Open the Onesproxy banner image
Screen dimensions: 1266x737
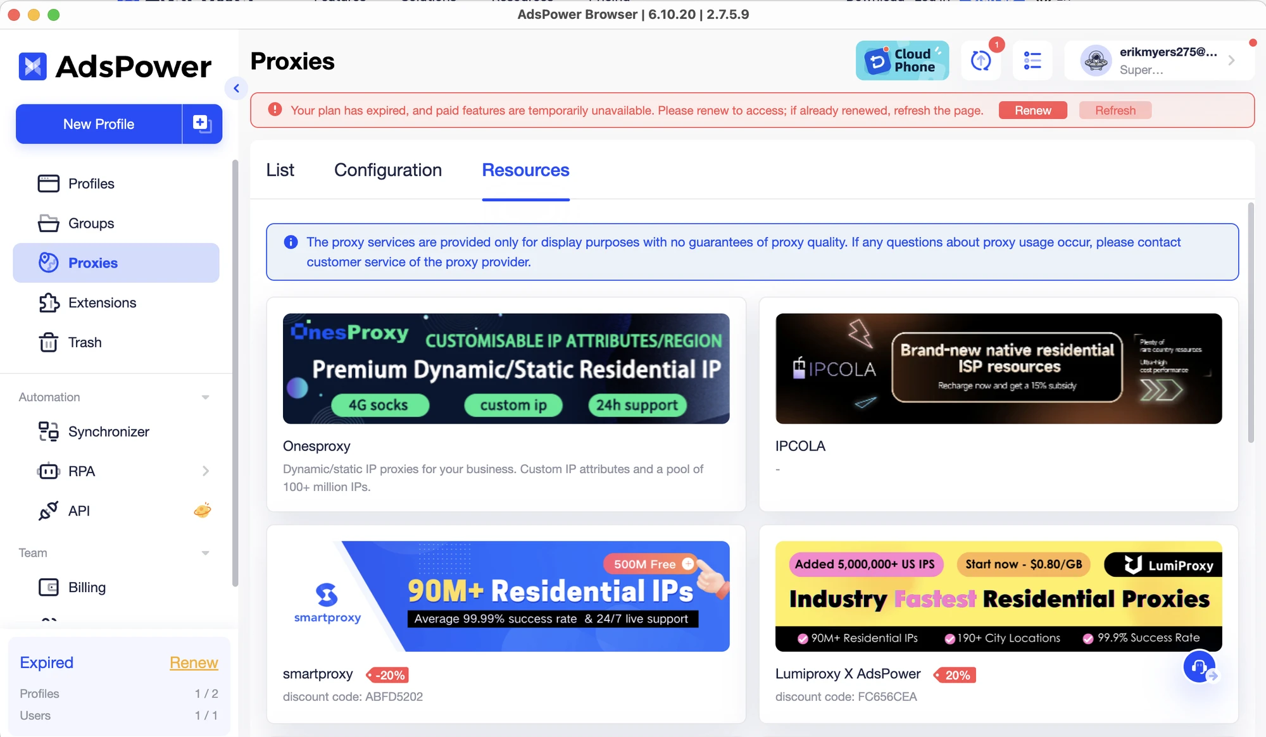[506, 369]
